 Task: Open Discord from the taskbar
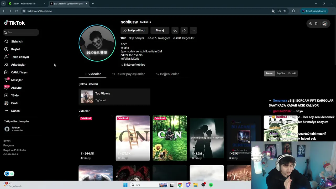coord(188,185)
